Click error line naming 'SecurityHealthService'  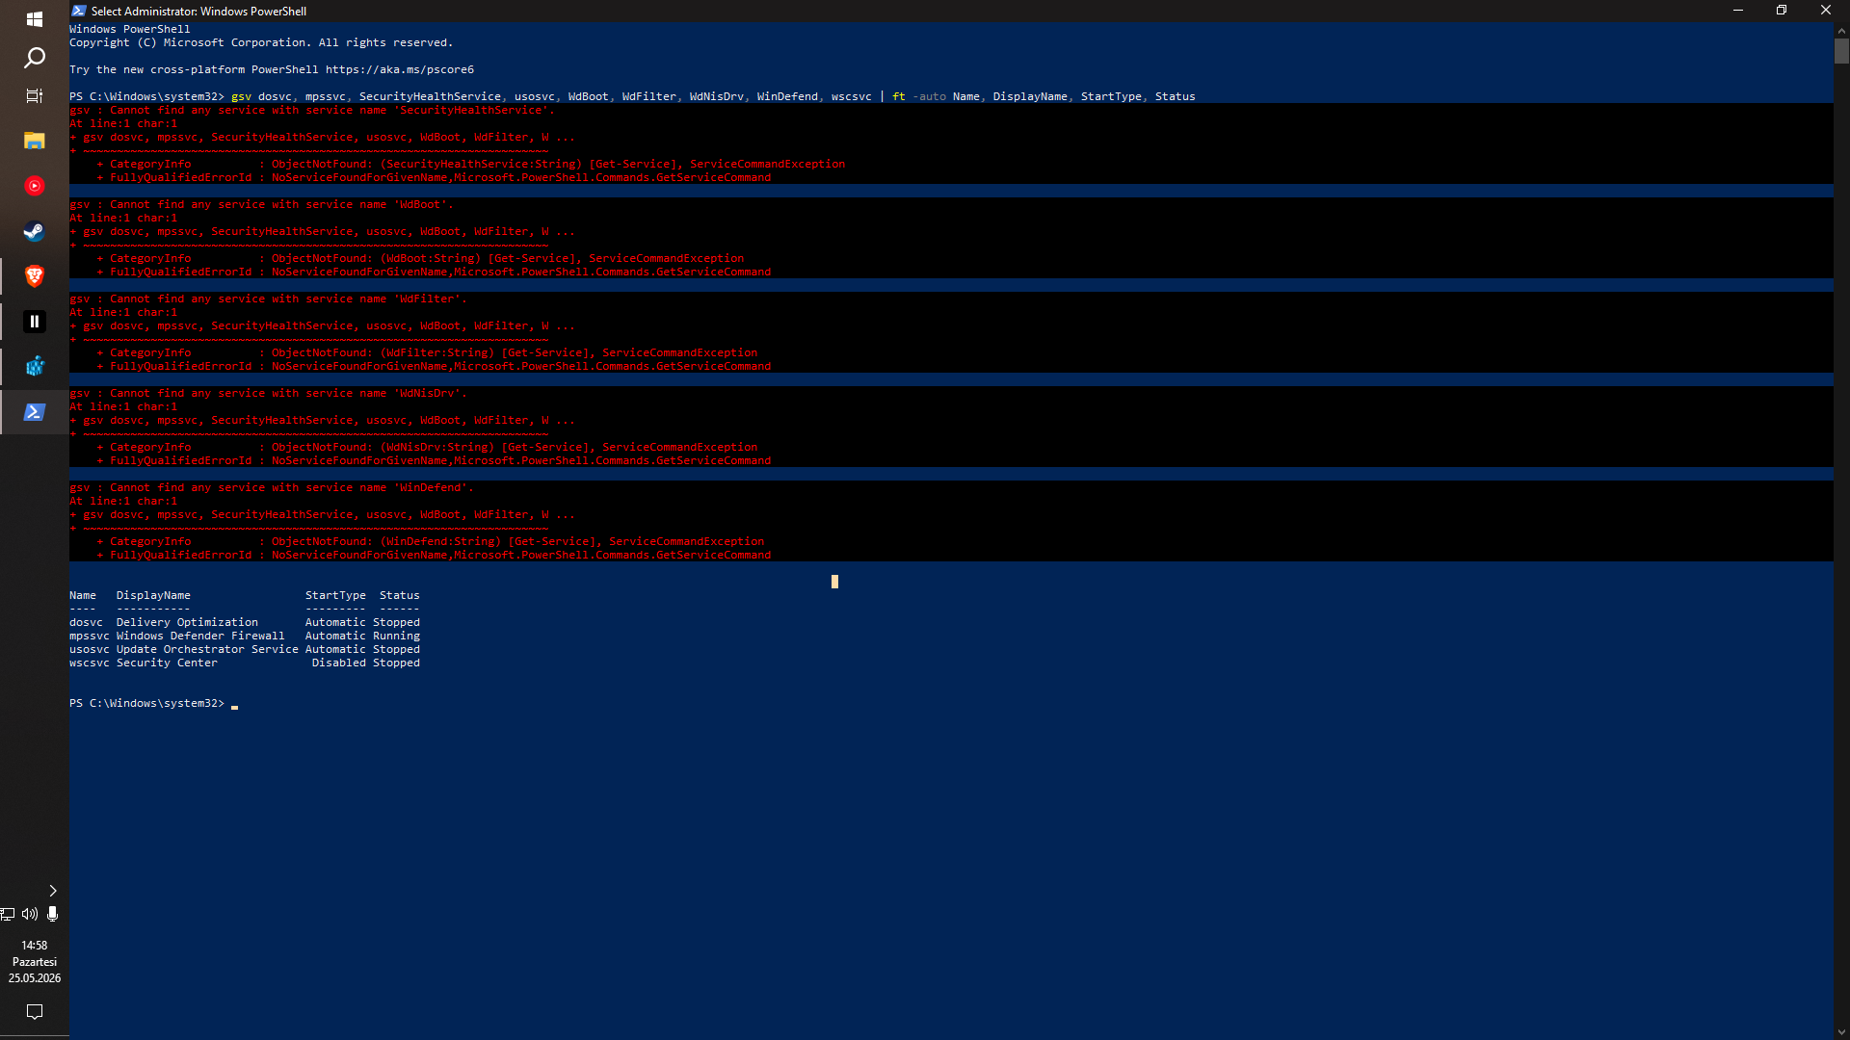[312, 110]
